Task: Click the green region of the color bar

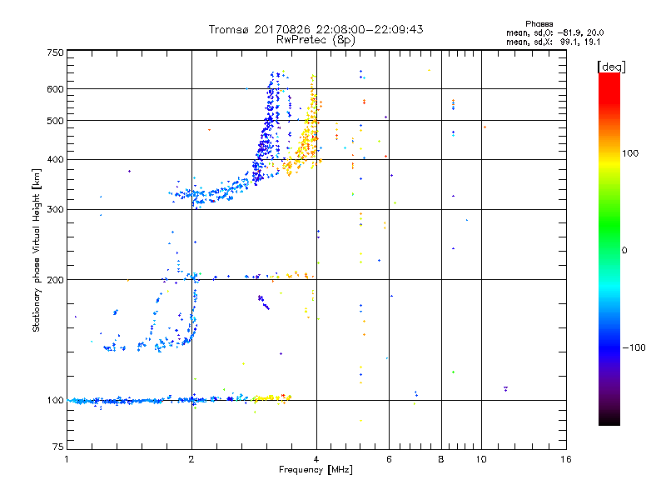Action: click(609, 225)
